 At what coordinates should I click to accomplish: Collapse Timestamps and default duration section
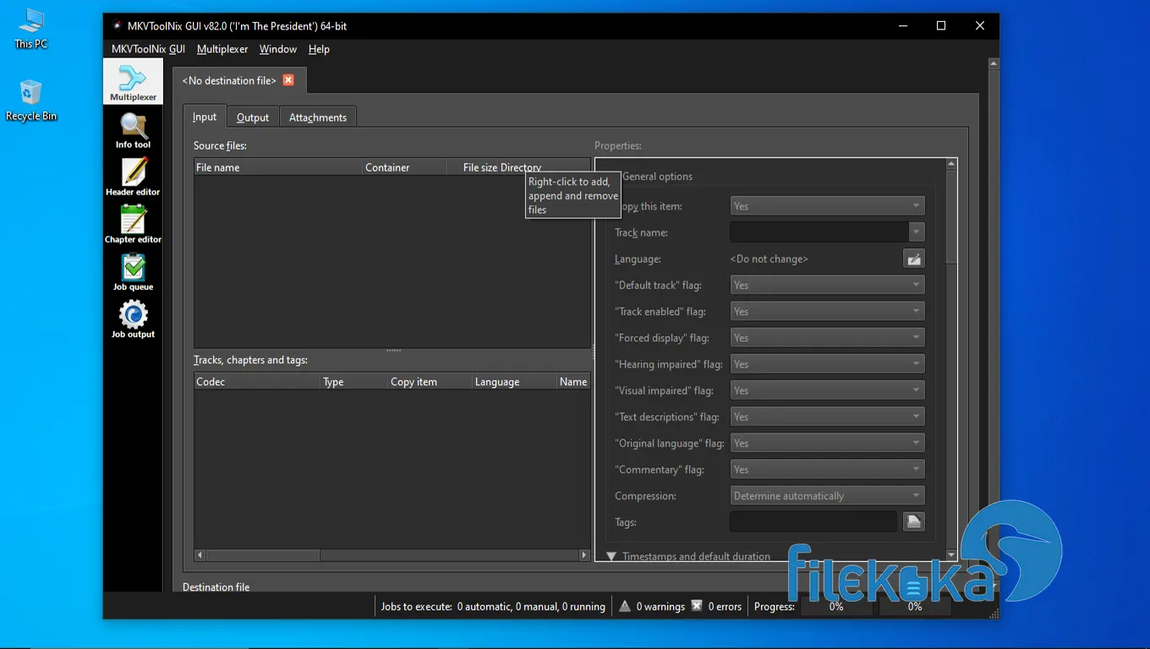(611, 556)
